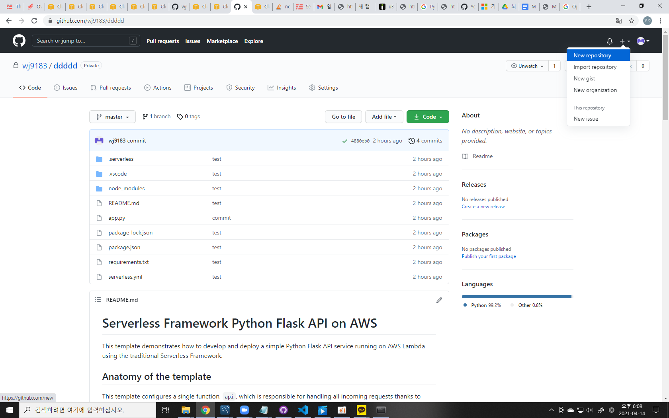The width and height of the screenshot is (669, 418).
Task: Click the Chrome address bar URL
Action: [x=90, y=21]
